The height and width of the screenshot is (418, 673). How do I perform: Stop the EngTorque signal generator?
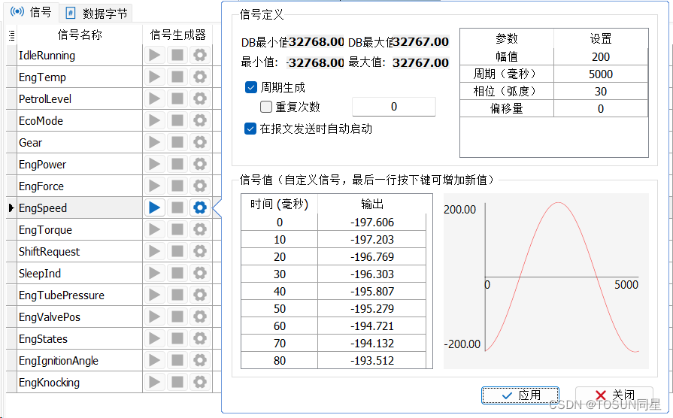coord(177,229)
